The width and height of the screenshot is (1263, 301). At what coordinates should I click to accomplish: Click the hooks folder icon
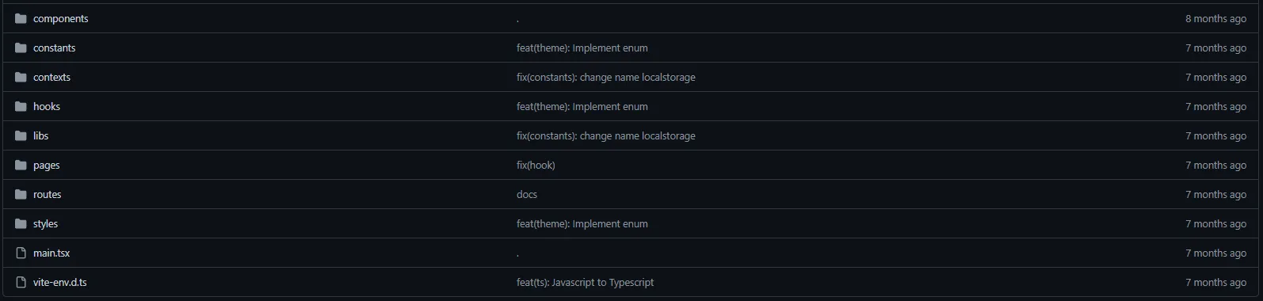(21, 106)
